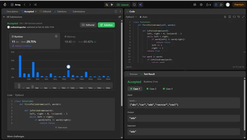Switch to the Submissions tab
This screenshot has height=140, width=247.
click(77, 12)
